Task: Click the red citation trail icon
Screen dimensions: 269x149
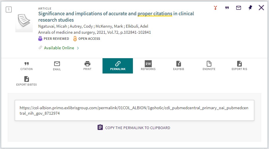Action: (x=215, y=8)
